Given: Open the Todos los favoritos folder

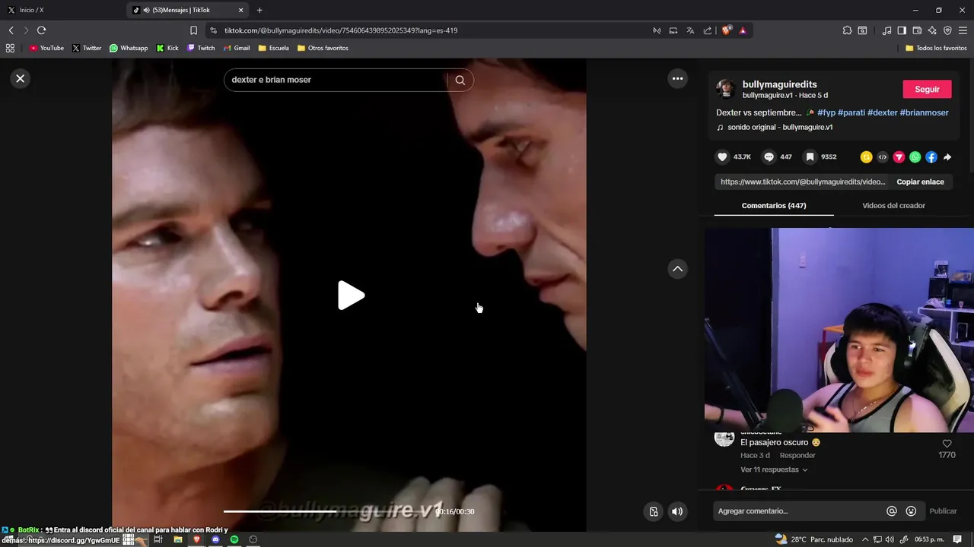Looking at the screenshot, I should (936, 48).
